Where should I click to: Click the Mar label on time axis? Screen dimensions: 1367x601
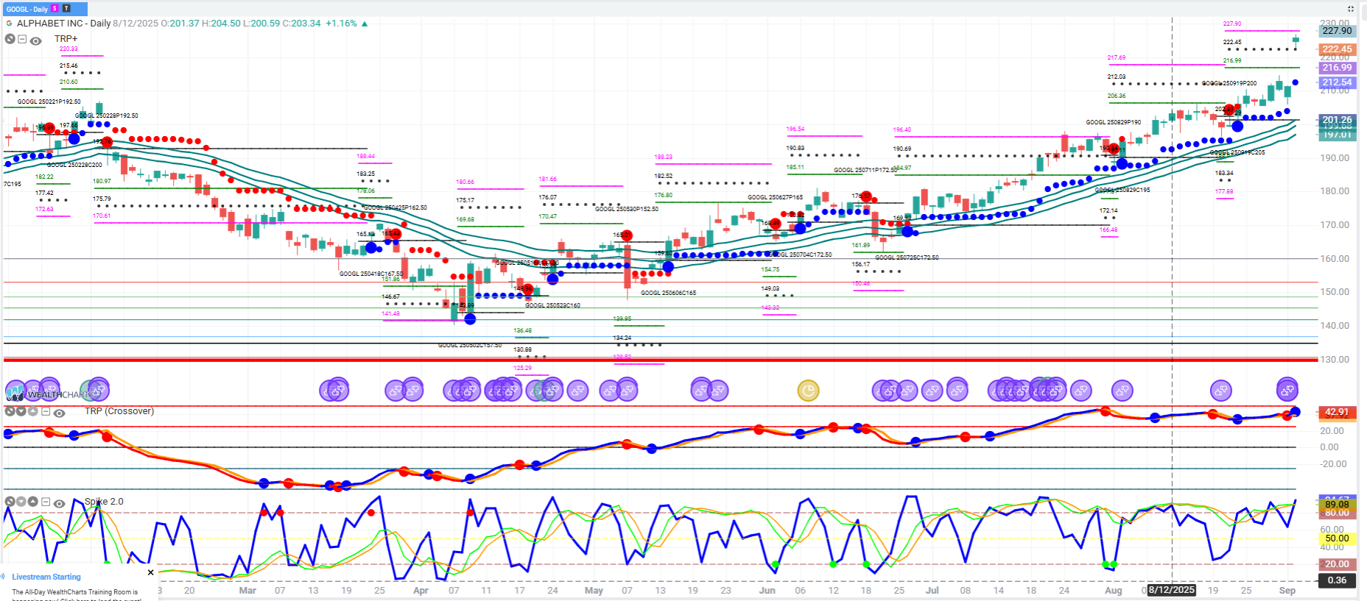247,590
